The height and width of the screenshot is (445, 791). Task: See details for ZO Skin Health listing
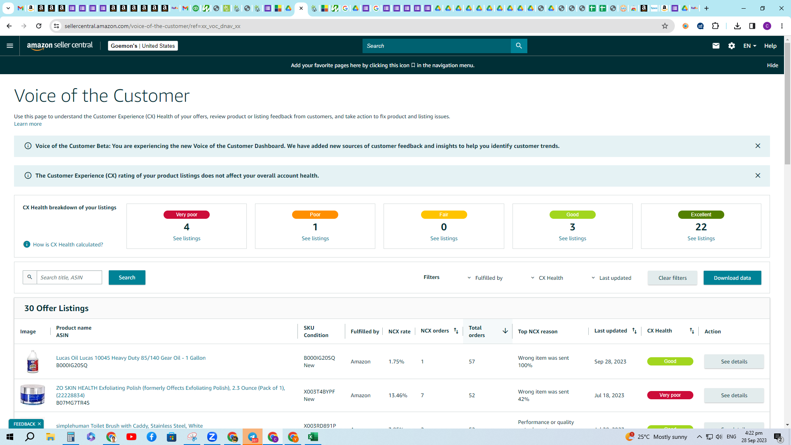[x=734, y=395]
